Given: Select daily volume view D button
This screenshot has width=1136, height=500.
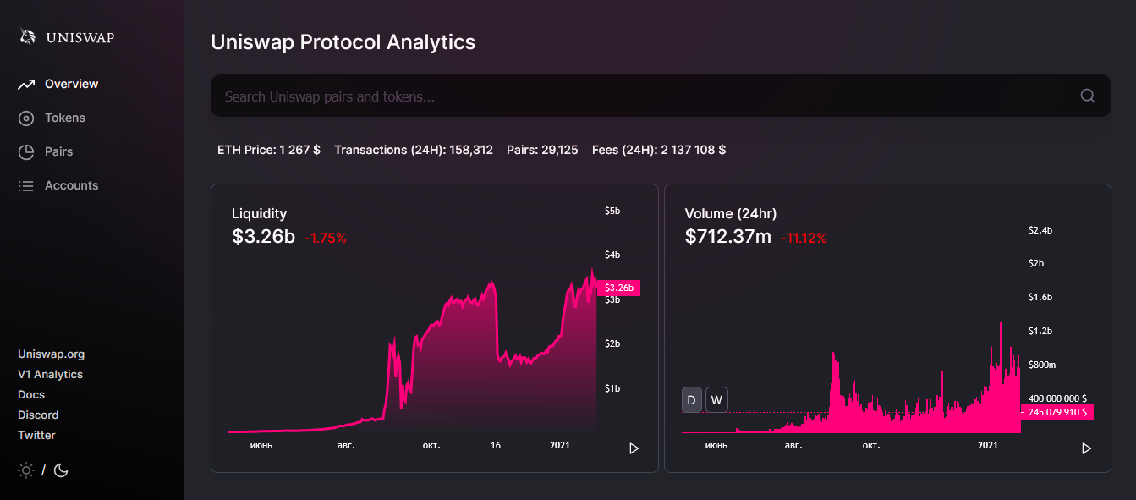Looking at the screenshot, I should (x=692, y=400).
